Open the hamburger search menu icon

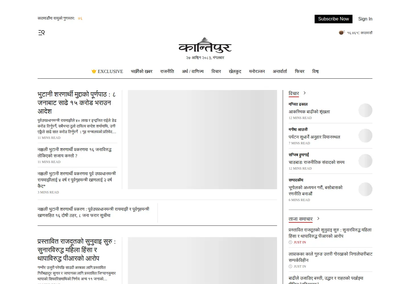[42, 33]
